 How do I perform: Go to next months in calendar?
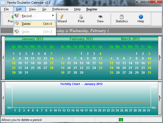coord(160,58)
